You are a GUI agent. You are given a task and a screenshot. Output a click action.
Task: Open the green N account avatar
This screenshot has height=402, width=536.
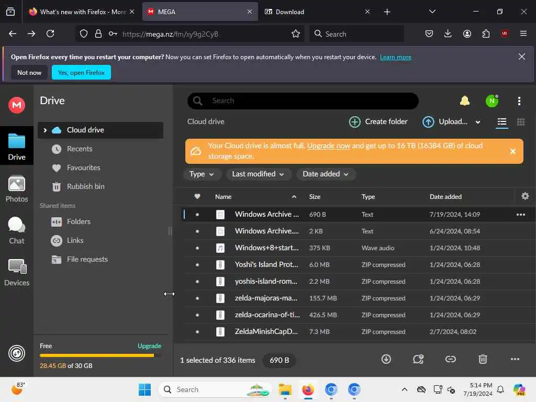[492, 101]
